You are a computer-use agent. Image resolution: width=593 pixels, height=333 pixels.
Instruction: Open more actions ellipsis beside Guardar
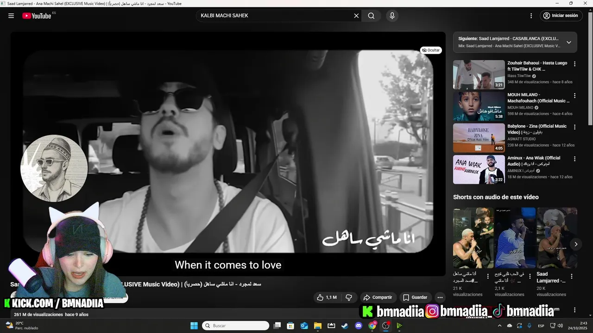pos(440,297)
